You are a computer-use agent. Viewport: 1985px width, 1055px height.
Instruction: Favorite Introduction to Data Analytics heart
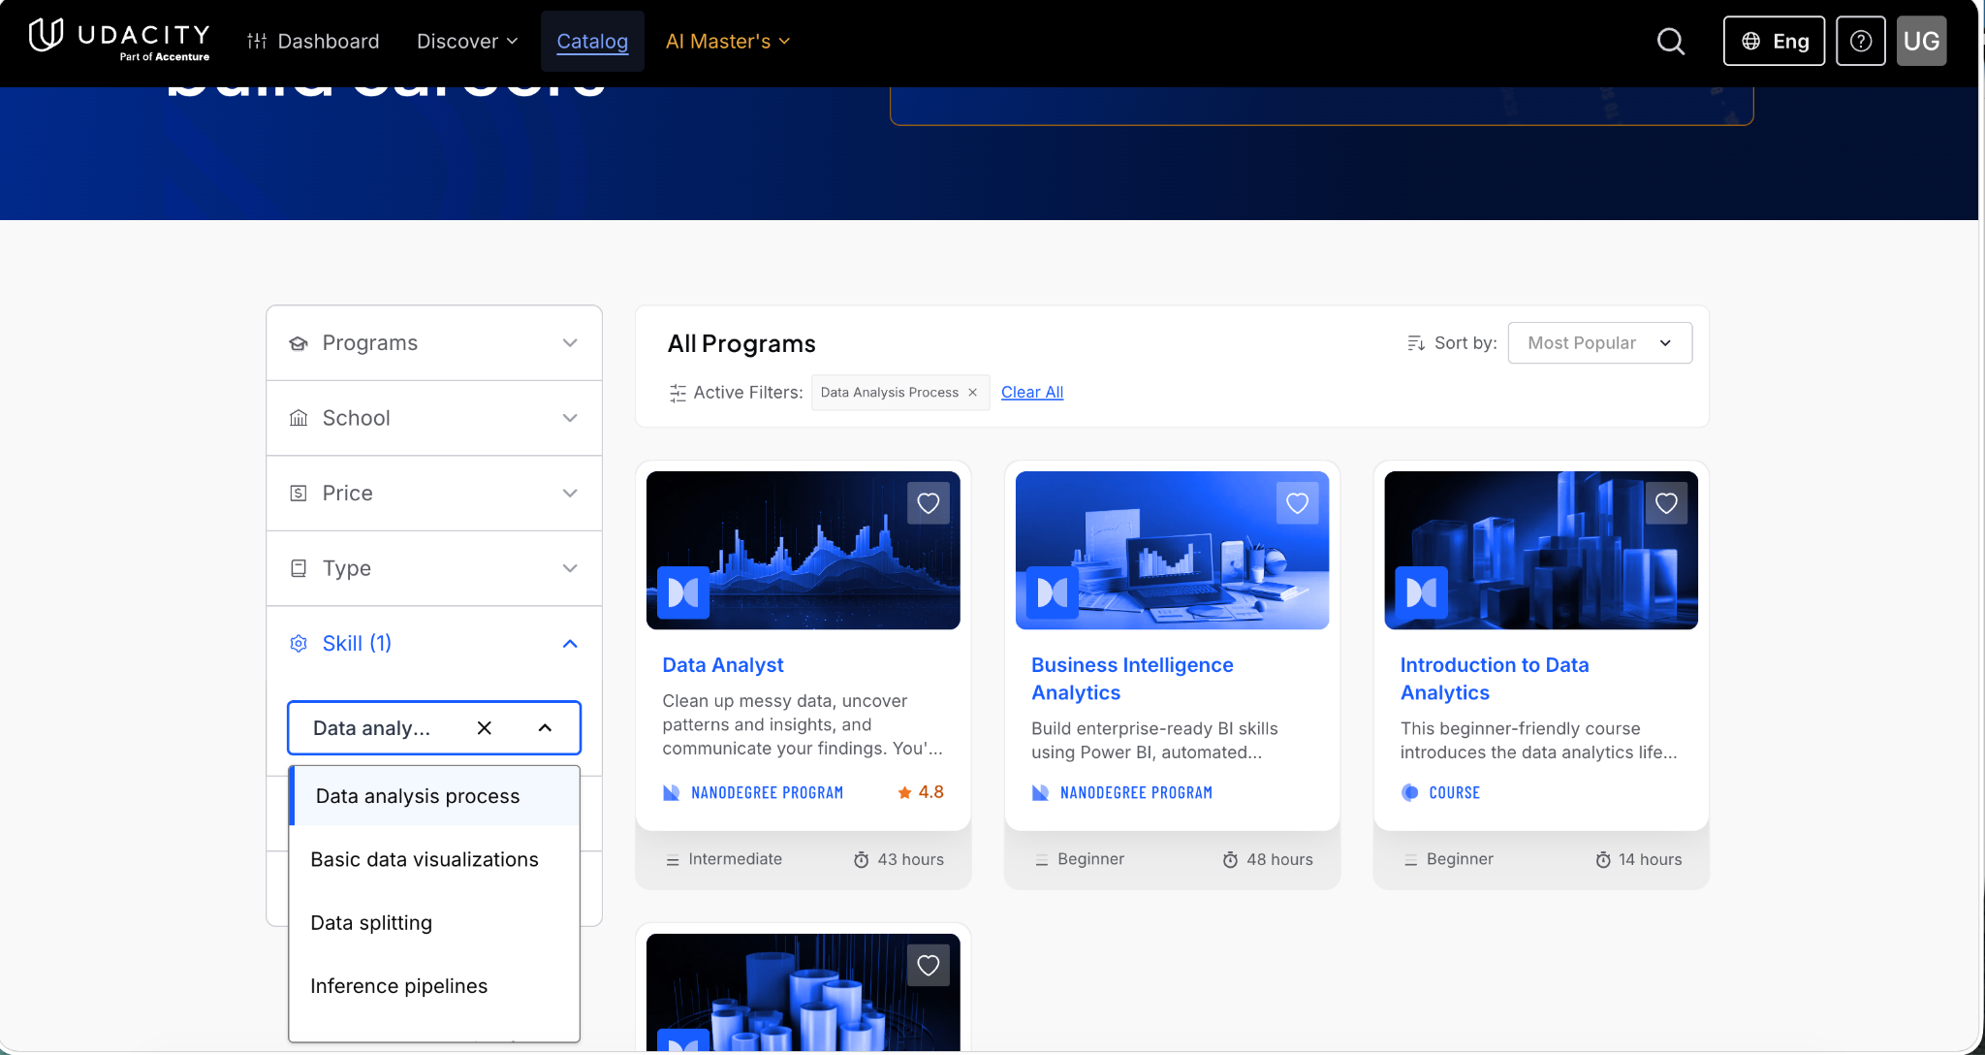pos(1666,503)
